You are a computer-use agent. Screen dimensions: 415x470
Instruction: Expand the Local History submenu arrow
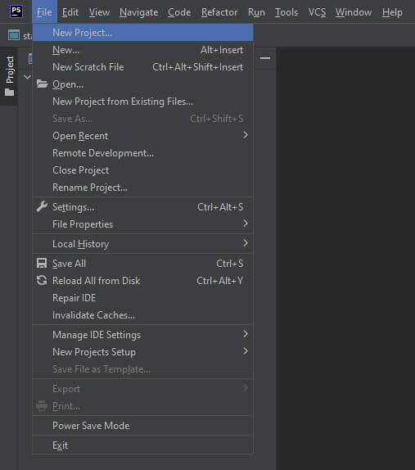246,243
